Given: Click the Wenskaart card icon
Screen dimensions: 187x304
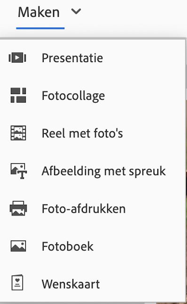Looking at the screenshot, I should coord(17,282).
